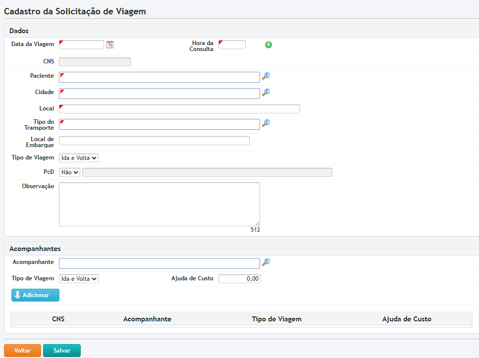Screen dimensions: 479x358
Task: Open the Cidade lookup magnifier icon
Action: pos(266,92)
